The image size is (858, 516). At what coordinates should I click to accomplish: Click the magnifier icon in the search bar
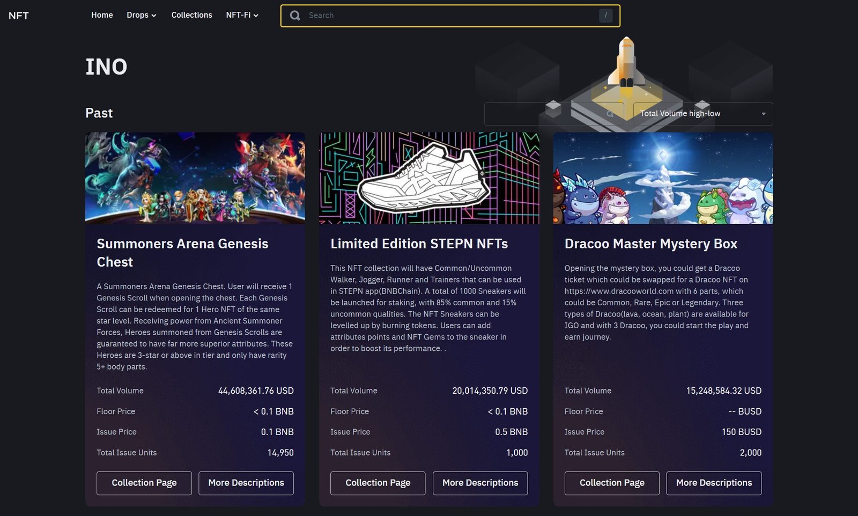294,16
